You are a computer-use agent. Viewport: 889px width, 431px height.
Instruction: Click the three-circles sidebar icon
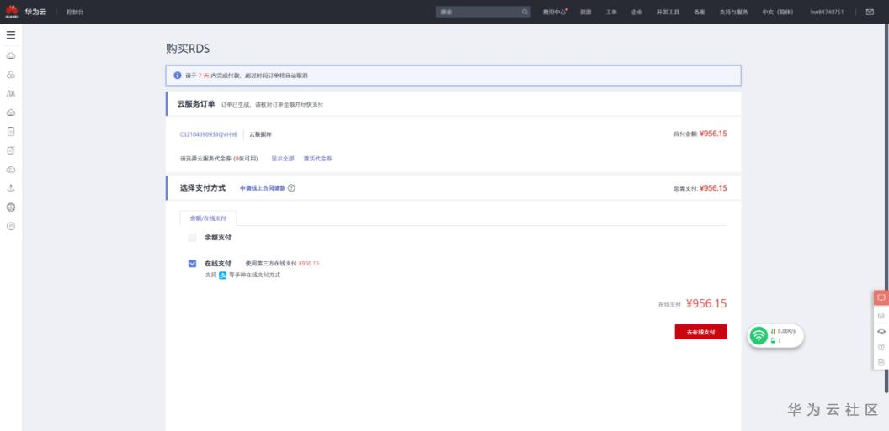pos(11,75)
